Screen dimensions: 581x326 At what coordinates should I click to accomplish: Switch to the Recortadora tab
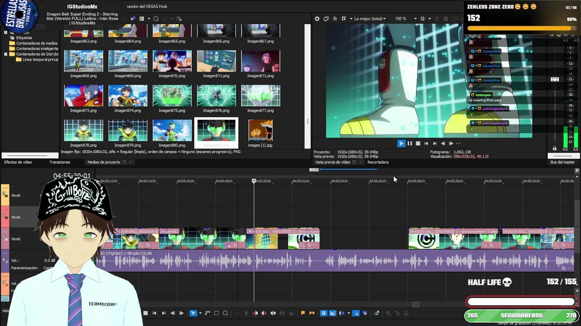pos(378,162)
